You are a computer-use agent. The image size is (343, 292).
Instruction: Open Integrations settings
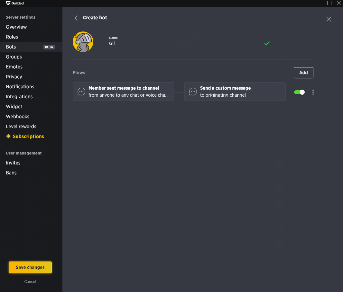point(19,97)
